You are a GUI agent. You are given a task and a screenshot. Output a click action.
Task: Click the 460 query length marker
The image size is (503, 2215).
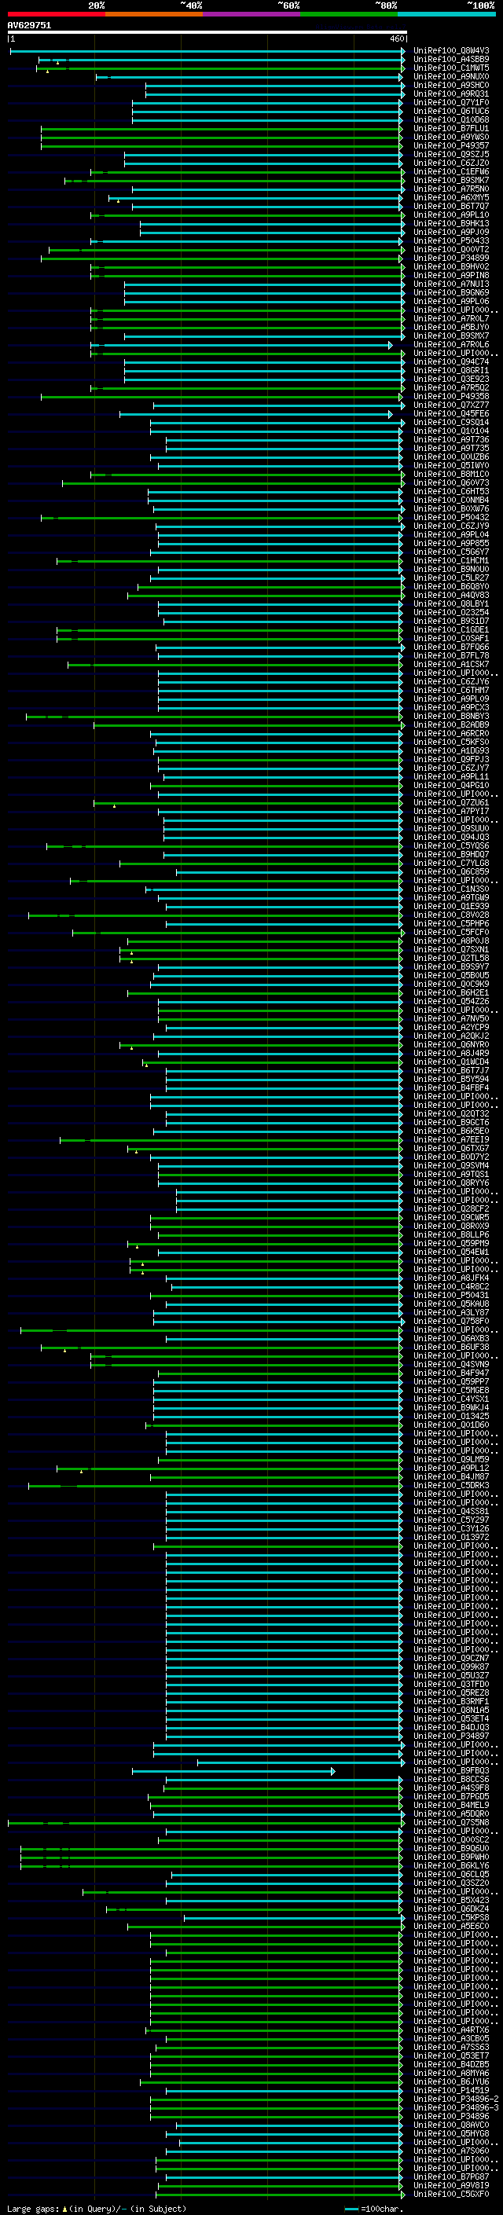(396, 39)
